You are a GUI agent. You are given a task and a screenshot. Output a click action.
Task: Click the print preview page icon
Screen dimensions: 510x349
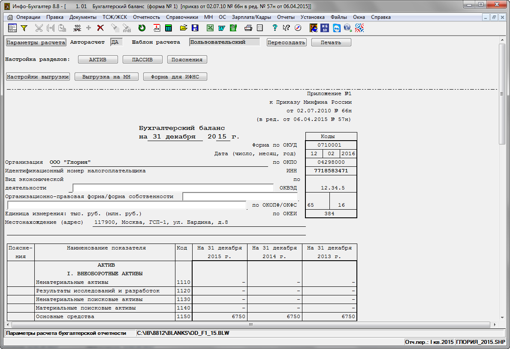point(260,28)
